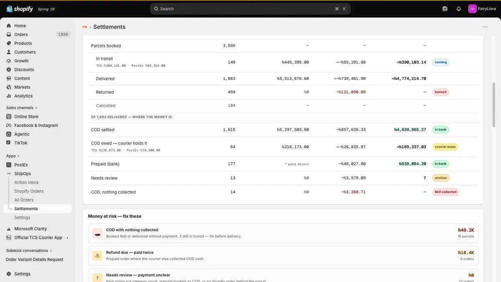Open the Facebook & Instagram Meta icon
The image size is (501, 282).
tap(9, 126)
